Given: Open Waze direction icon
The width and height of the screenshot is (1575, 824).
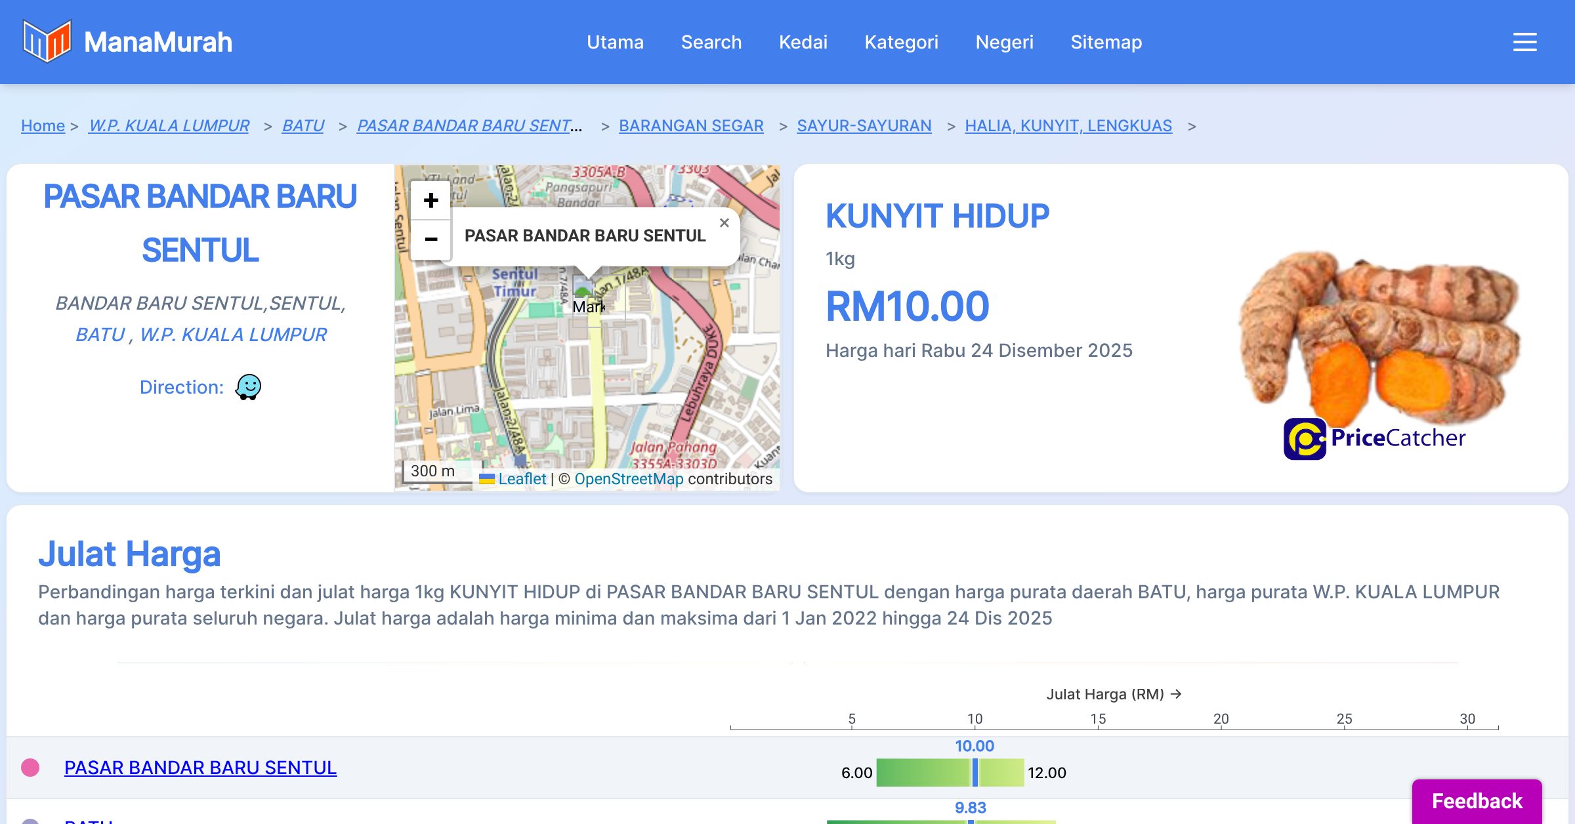Looking at the screenshot, I should point(248,387).
